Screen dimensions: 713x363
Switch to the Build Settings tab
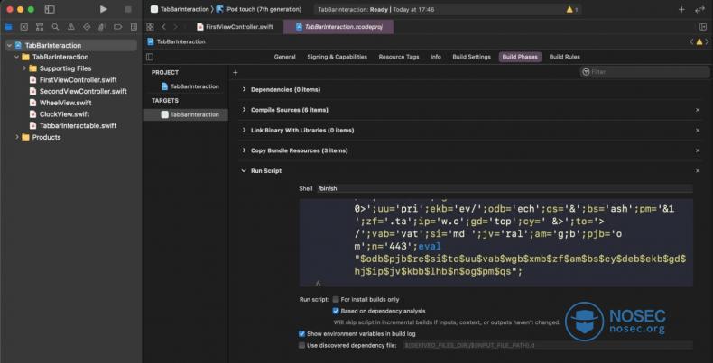(x=472, y=57)
